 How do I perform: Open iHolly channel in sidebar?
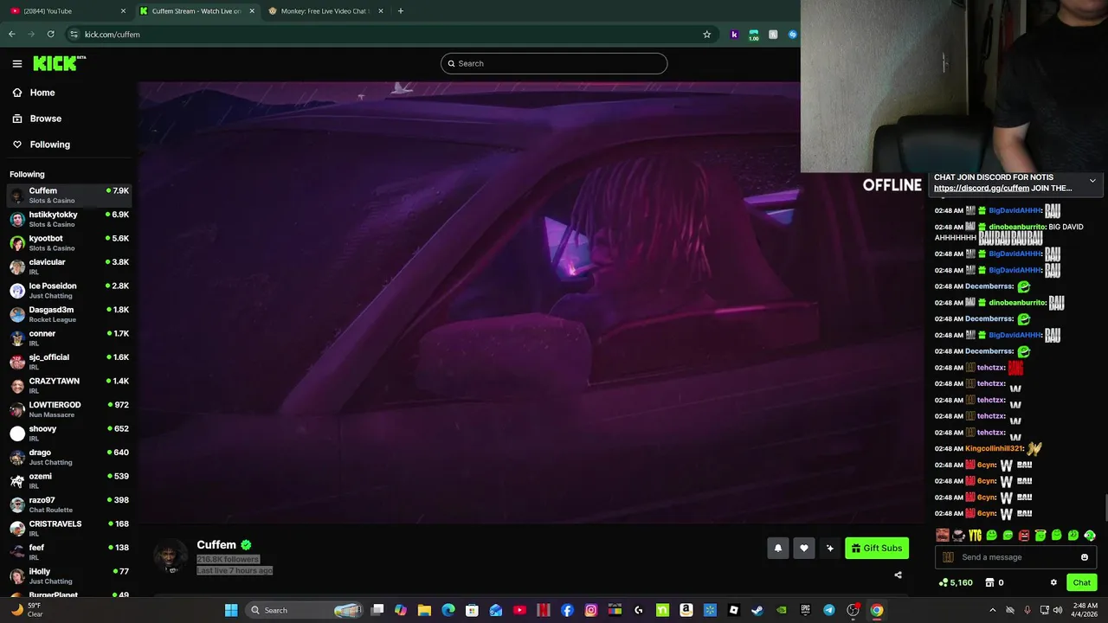tap(69, 575)
